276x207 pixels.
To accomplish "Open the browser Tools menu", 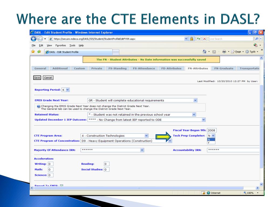I will [x=72, y=45].
